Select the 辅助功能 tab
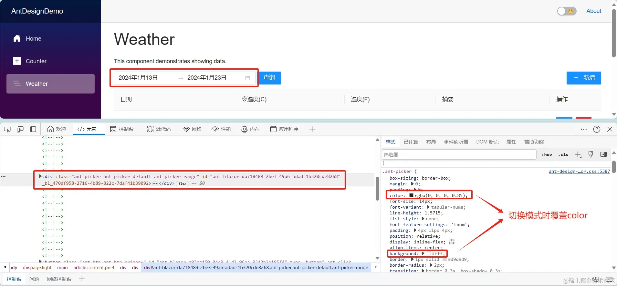The width and height of the screenshot is (617, 286). [534, 142]
